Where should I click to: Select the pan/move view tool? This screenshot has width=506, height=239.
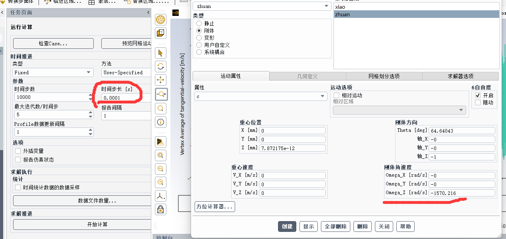(160, 80)
